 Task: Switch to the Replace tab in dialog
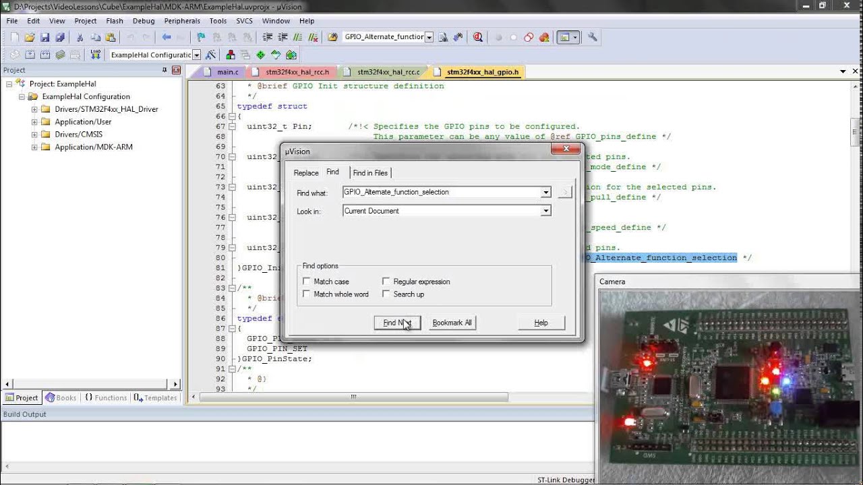click(306, 173)
